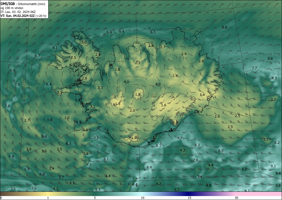Select the map value "8.2"
The image size is (282, 200).
point(277,143)
